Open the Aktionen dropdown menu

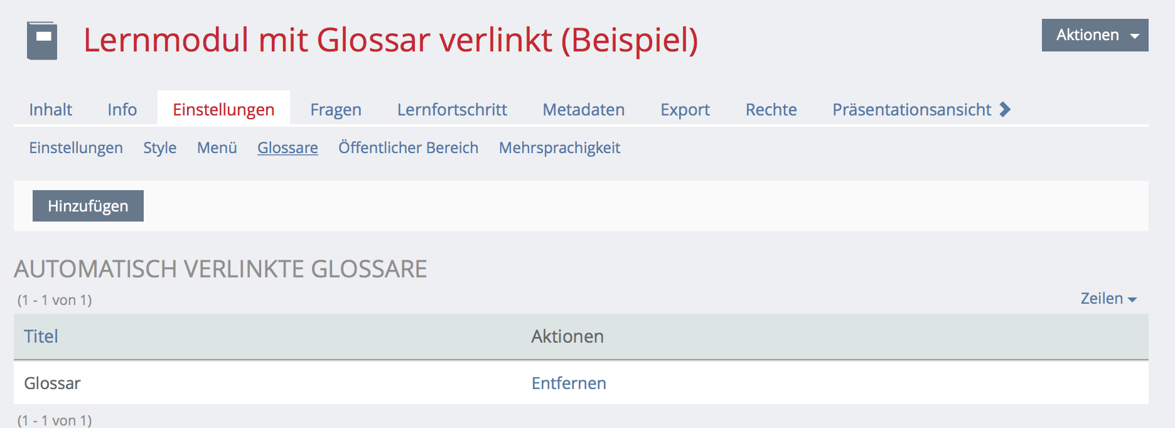click(x=1095, y=35)
